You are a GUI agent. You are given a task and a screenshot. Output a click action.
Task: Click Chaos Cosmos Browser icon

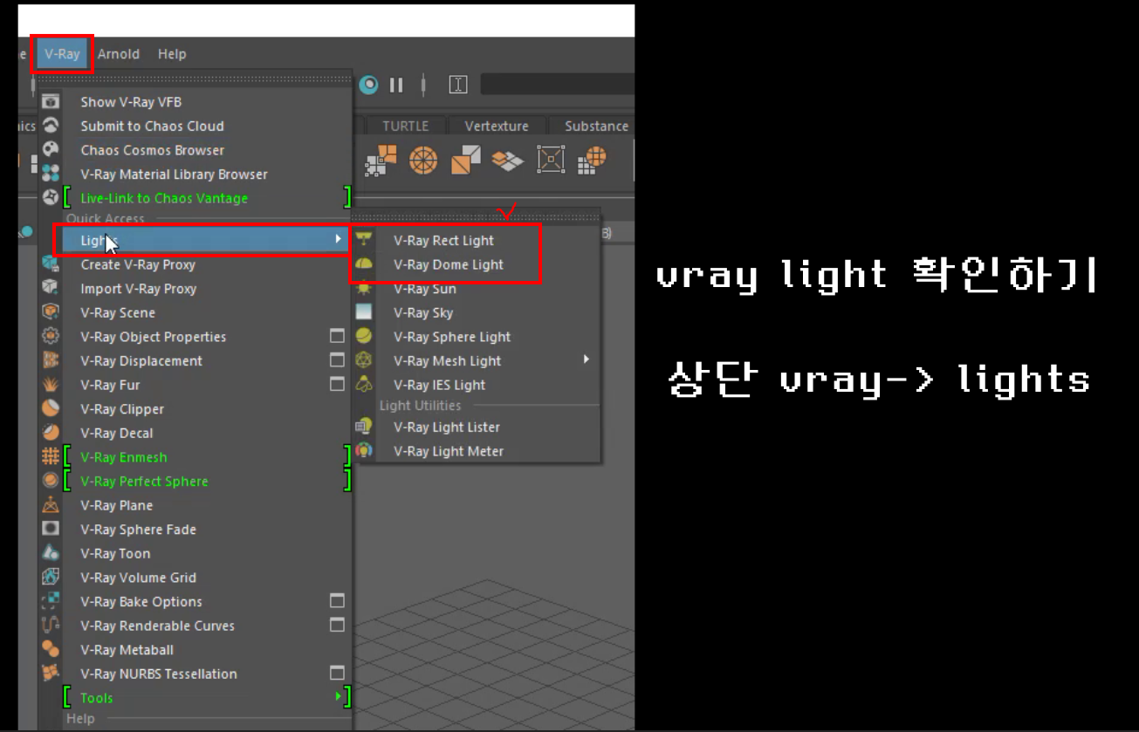51,150
